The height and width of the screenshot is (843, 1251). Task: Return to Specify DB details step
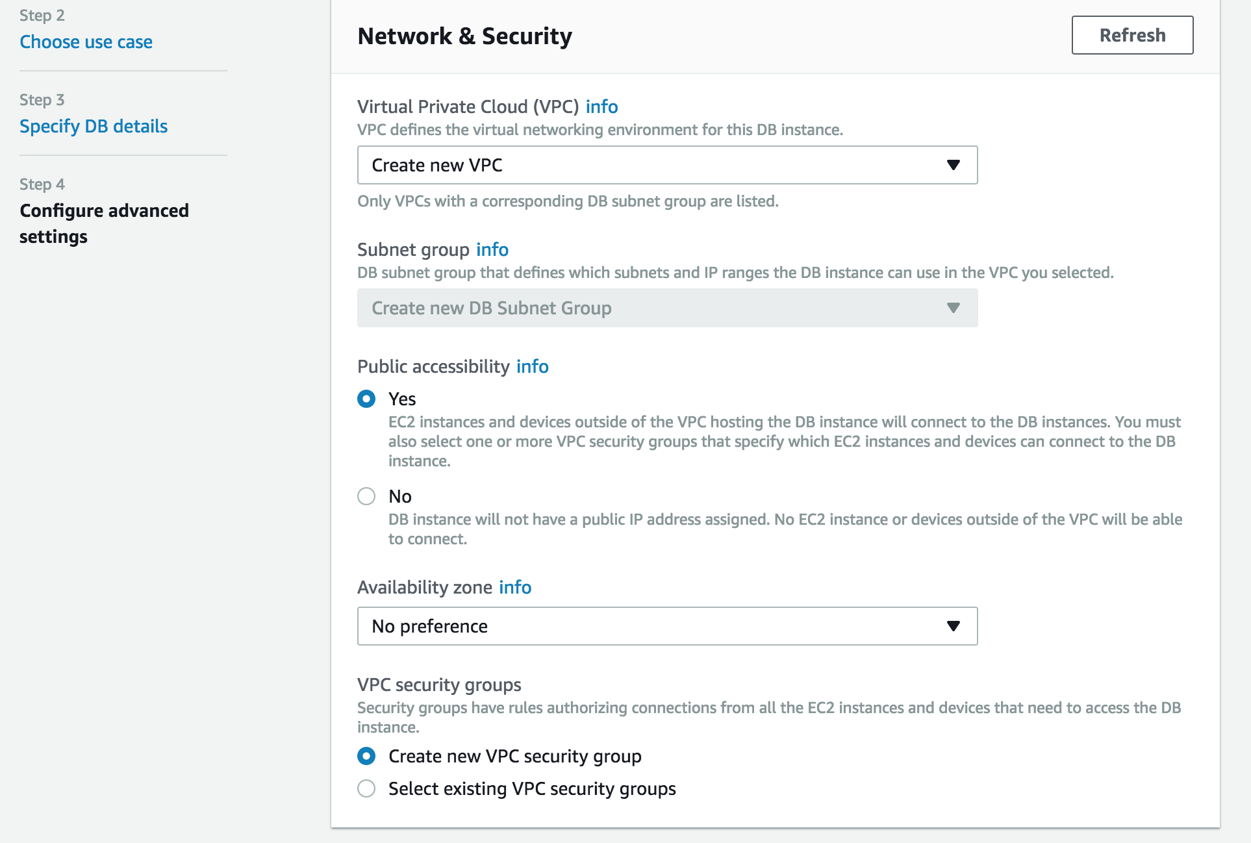94,126
